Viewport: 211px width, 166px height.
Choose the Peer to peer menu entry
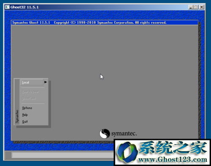pyautogui.click(x=30, y=92)
